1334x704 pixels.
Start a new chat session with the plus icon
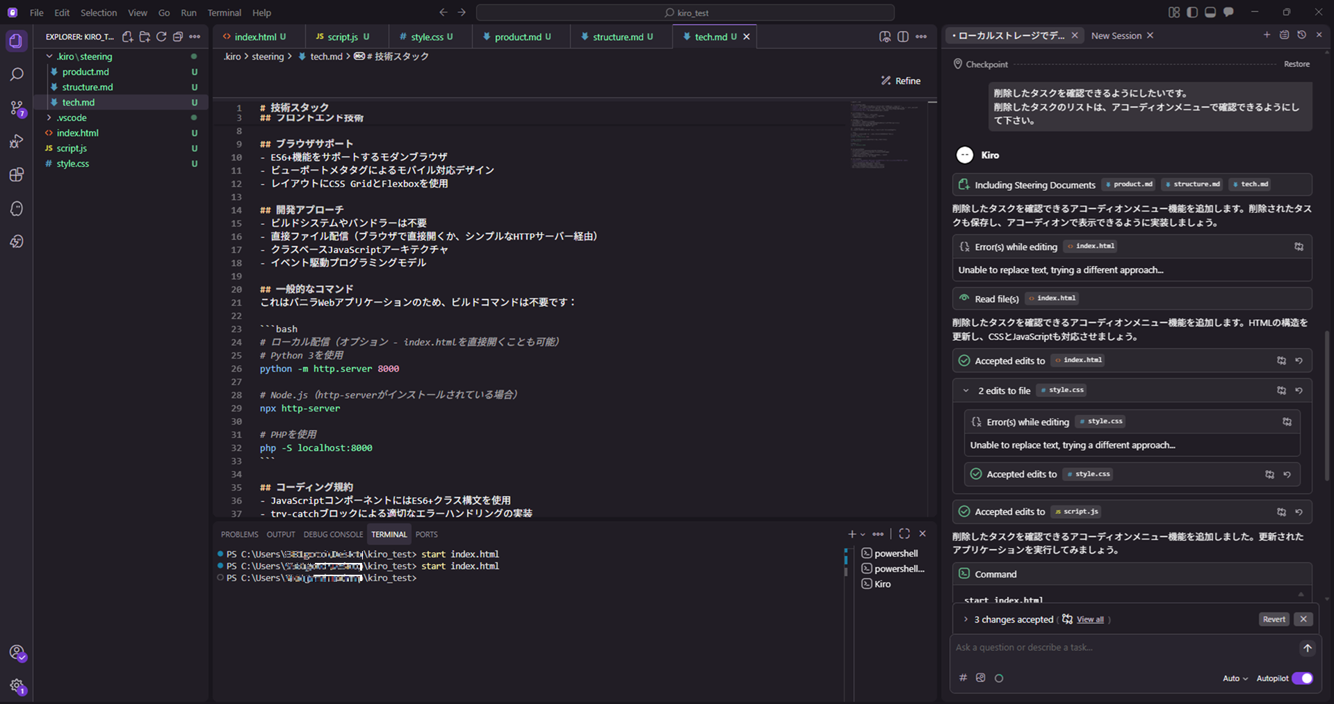click(x=1267, y=35)
